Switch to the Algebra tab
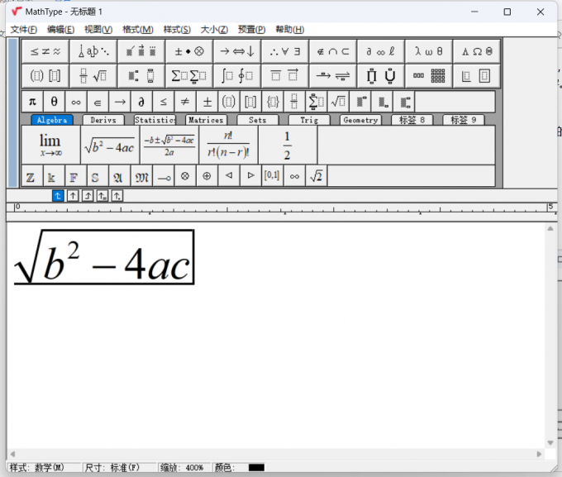Image resolution: width=562 pixels, height=477 pixels. pos(52,120)
